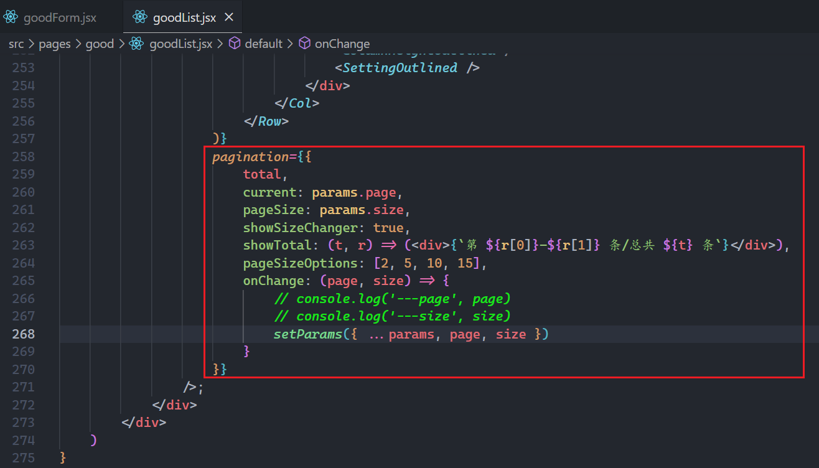The image size is (819, 468).
Task: Click the onChange property key on line 265
Action: 273,281
